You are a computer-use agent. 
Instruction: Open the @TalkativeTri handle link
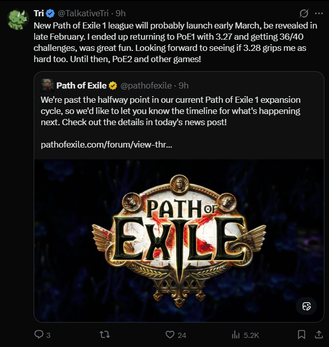coord(85,13)
